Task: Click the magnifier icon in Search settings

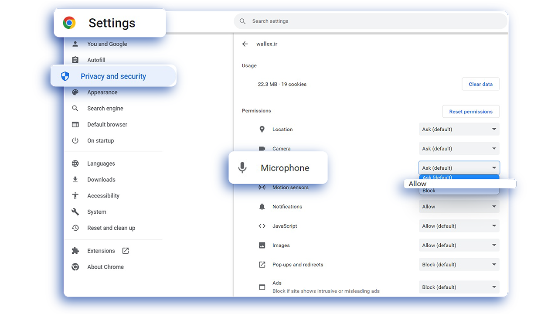Action: coord(243,21)
